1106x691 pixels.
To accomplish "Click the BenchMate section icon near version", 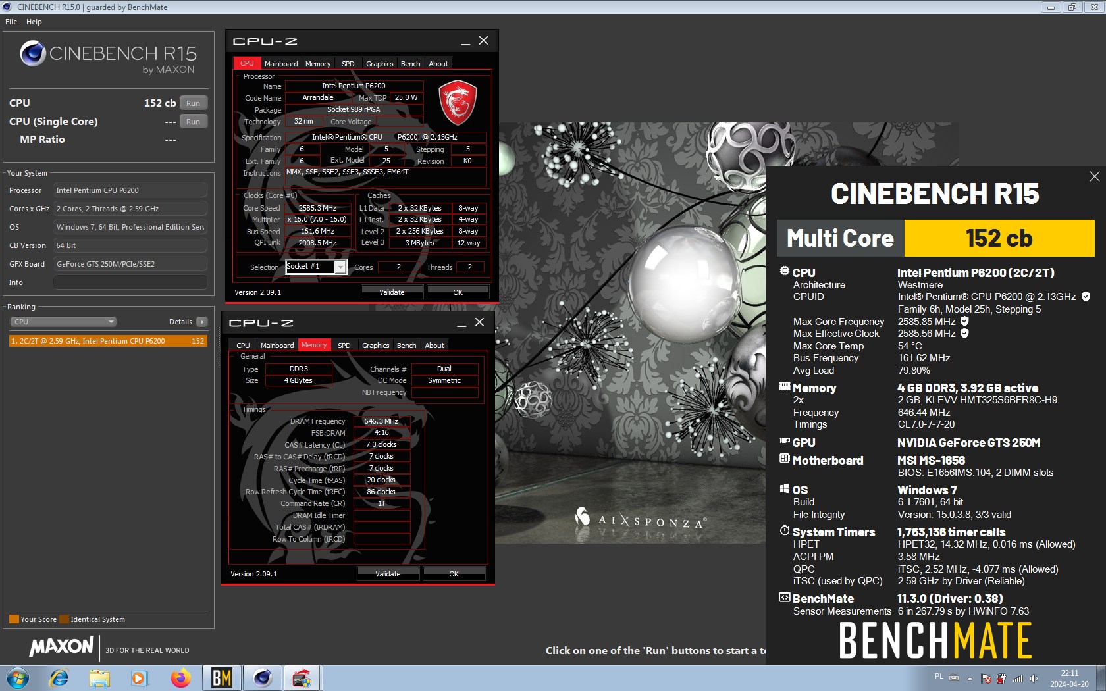I will (785, 598).
